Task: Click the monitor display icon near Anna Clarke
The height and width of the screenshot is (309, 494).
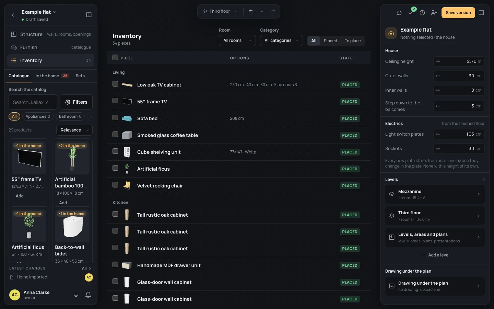Action: [x=76, y=295]
